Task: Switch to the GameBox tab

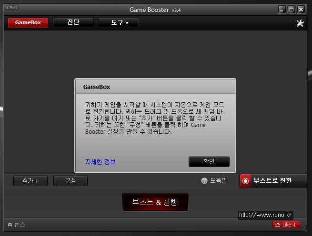Action: (x=28, y=22)
